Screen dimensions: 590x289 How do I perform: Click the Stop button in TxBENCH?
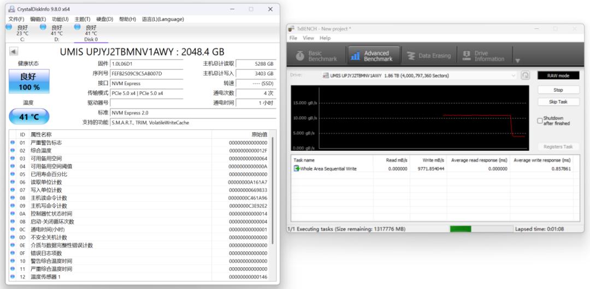click(x=558, y=90)
